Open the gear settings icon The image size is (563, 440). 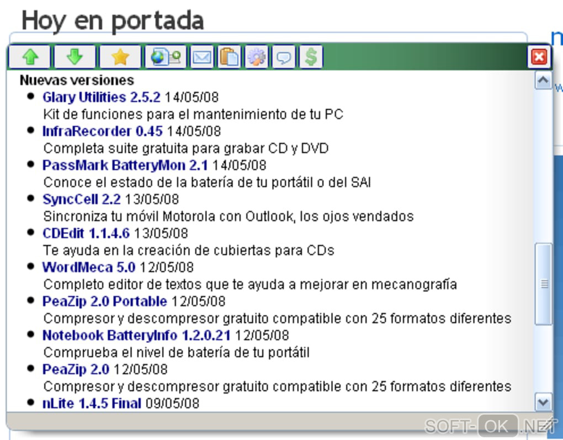pos(256,57)
